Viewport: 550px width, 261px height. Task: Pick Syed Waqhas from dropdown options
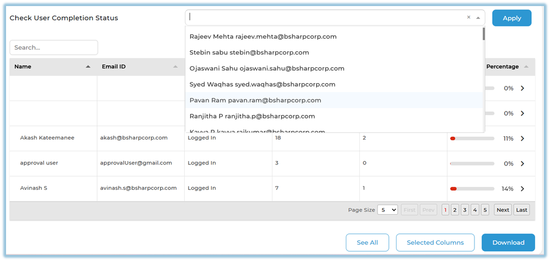pyautogui.click(x=262, y=84)
